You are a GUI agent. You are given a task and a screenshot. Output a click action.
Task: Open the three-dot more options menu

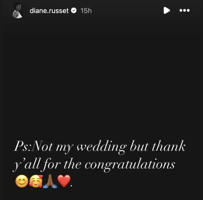(184, 10)
